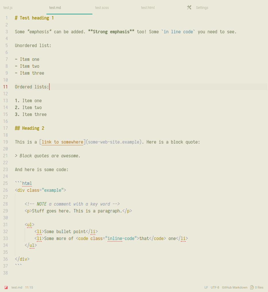Open the test.scss tab
The image size is (268, 292).
102,8
